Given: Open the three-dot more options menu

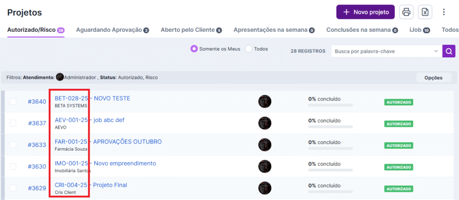Looking at the screenshot, I should (x=444, y=12).
